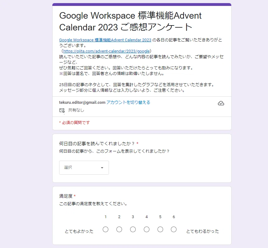Select satisfaction rating 6
Viewport: 268px width, 248px height.
174,229
